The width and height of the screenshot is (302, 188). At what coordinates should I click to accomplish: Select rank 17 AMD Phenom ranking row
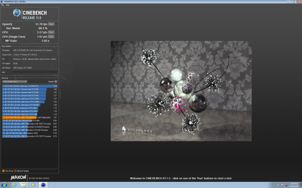[30, 136]
